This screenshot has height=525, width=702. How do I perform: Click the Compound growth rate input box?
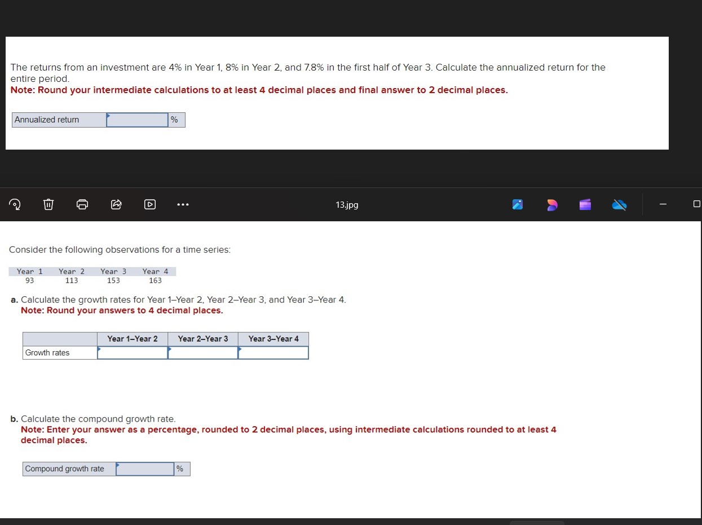coord(145,469)
